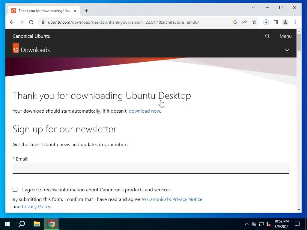Bookmark this tab using the star icon
The image size is (307, 230).
tap(254, 22)
